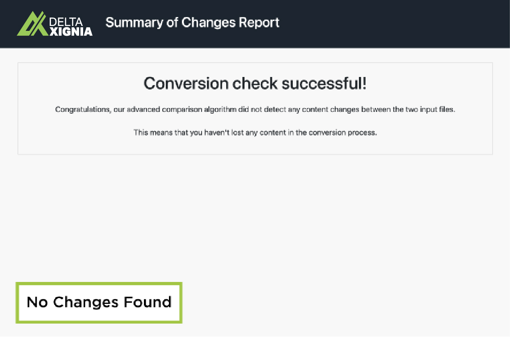
Task: Select the Summary of Changes Report title
Action: coord(192,22)
